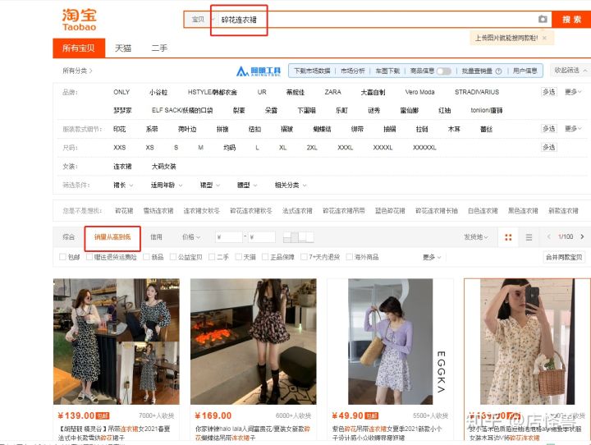This screenshot has height=445, width=591.
Task: Check the 二手 filter checkbox
Action: [x=212, y=257]
